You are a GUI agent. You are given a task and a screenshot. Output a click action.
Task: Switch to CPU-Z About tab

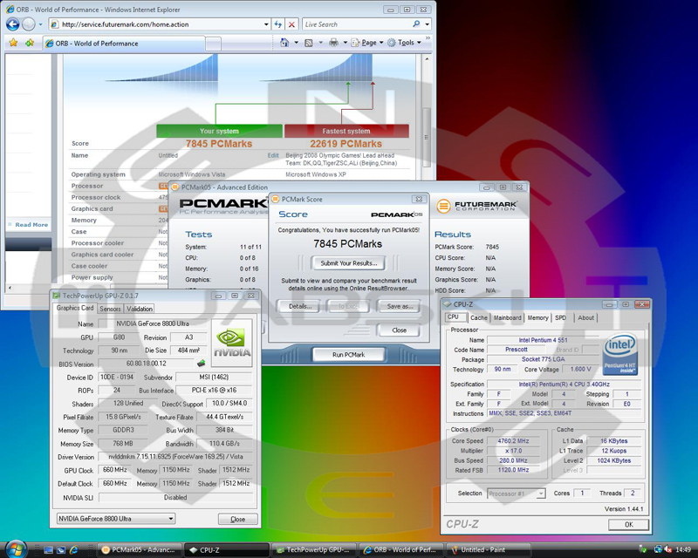585,317
